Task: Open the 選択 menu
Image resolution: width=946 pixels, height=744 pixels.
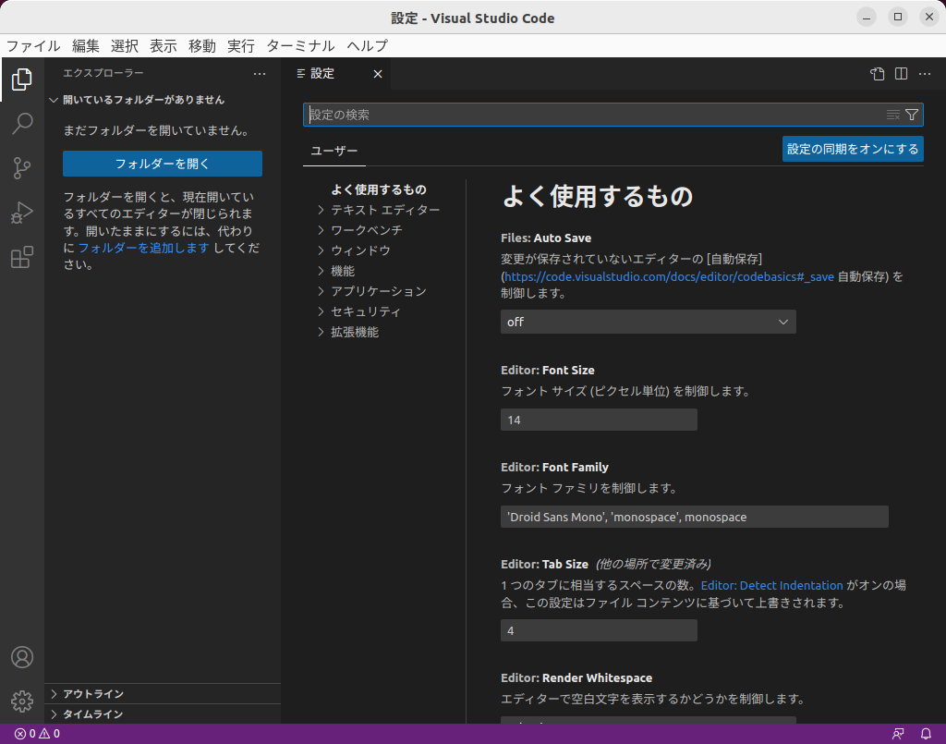Action: (125, 46)
